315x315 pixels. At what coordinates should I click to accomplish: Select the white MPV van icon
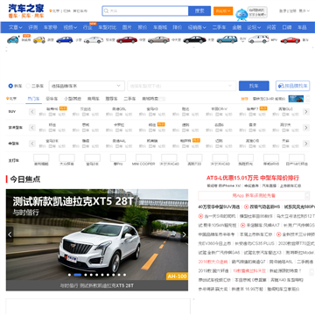(259, 39)
